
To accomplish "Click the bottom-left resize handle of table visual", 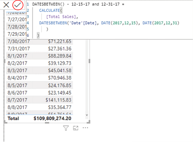I will click(x=6, y=122).
